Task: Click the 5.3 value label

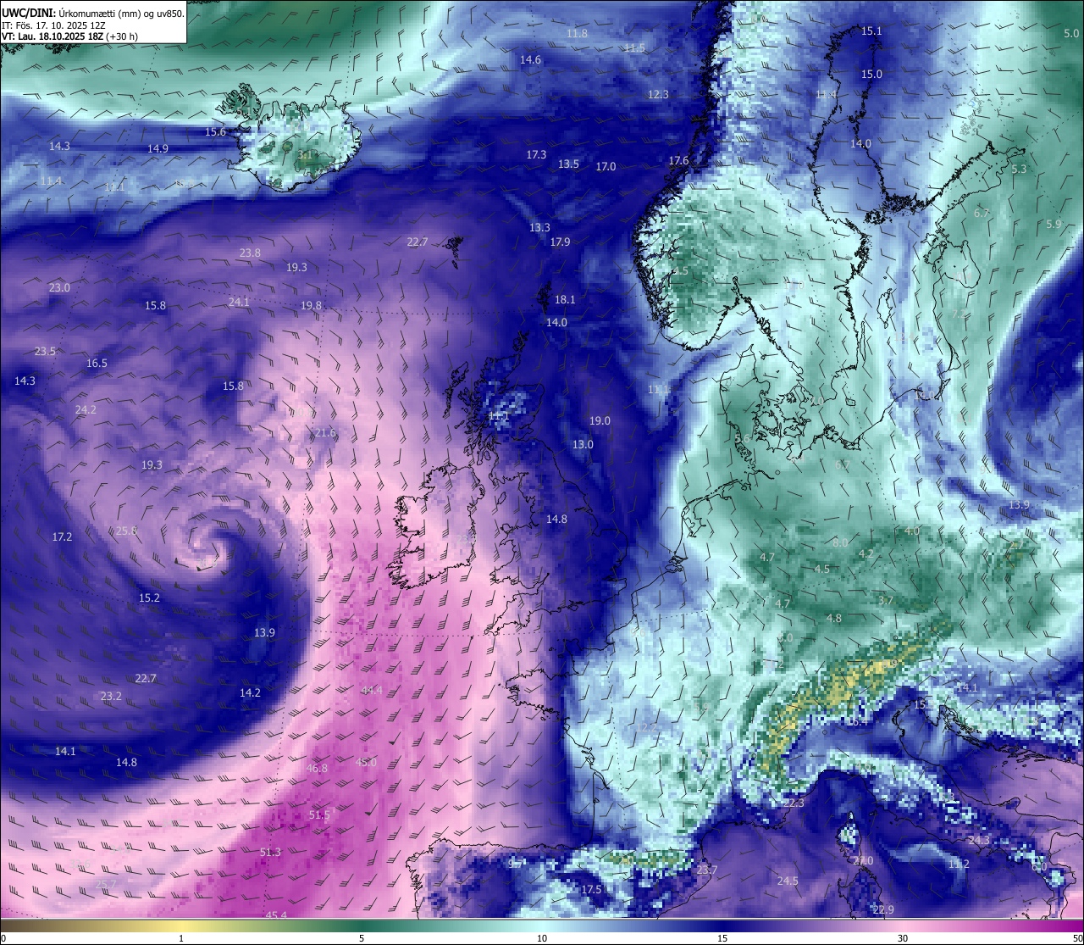Action: coord(1019,169)
